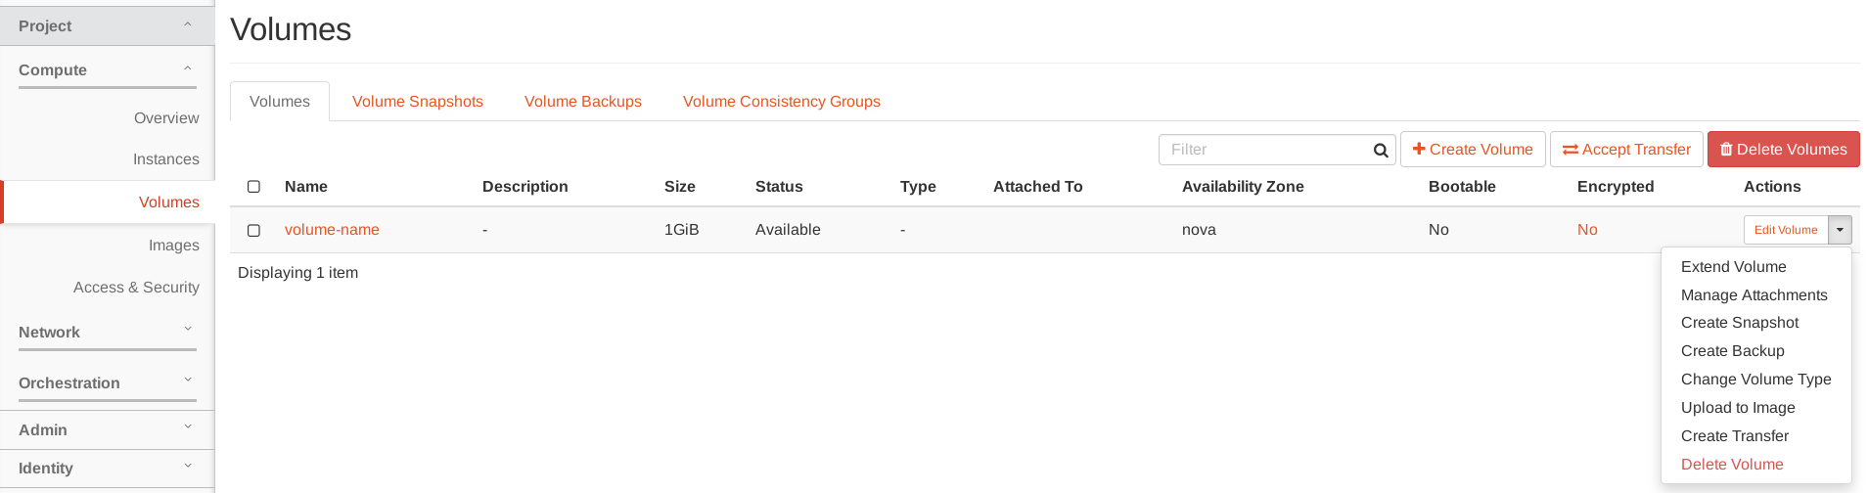
Task: Expand the Admin sidebar section
Action: point(188,428)
